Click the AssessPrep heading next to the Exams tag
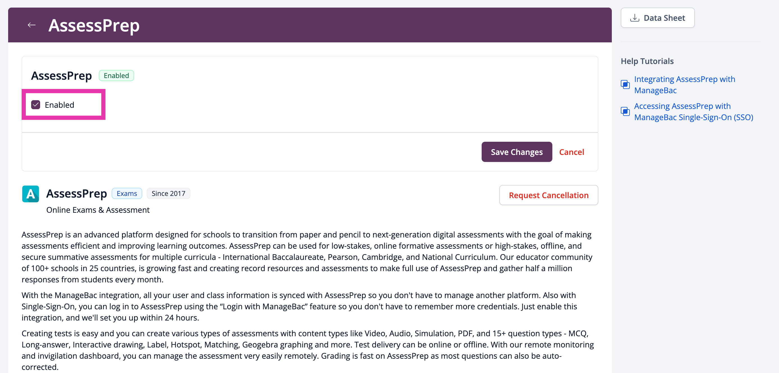 77,194
